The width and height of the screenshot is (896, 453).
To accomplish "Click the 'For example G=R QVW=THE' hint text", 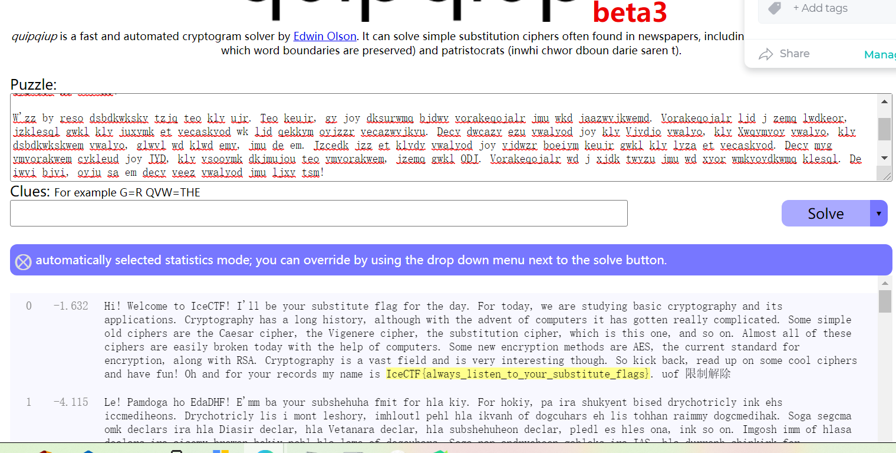I will (x=127, y=193).
